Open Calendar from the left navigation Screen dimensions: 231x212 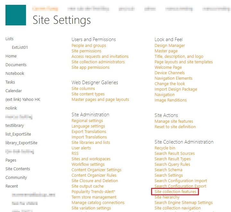coord(13,91)
